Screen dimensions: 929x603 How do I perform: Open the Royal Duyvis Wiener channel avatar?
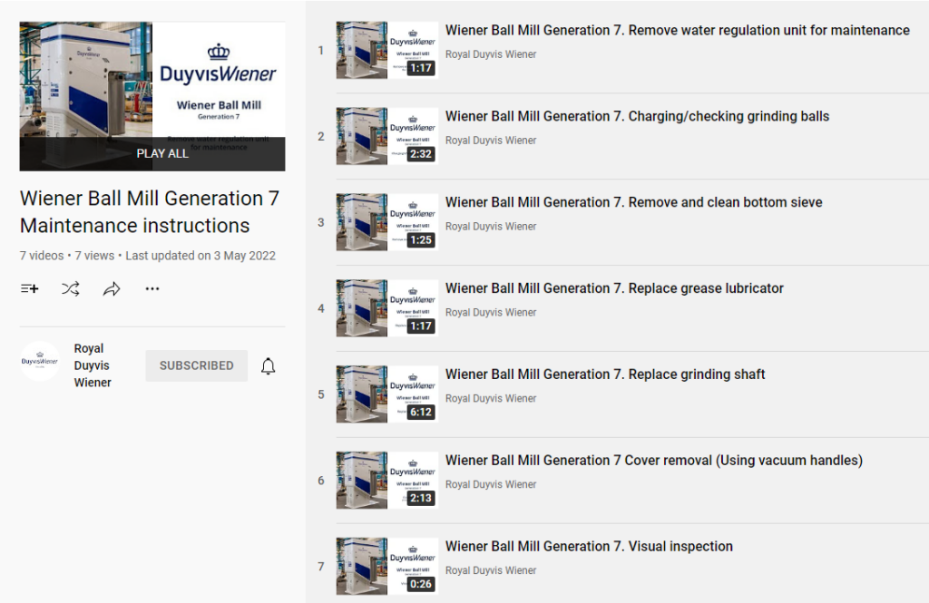tap(40, 361)
